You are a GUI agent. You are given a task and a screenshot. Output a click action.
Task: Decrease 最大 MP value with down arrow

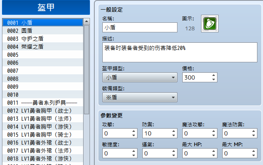pos(253,155)
